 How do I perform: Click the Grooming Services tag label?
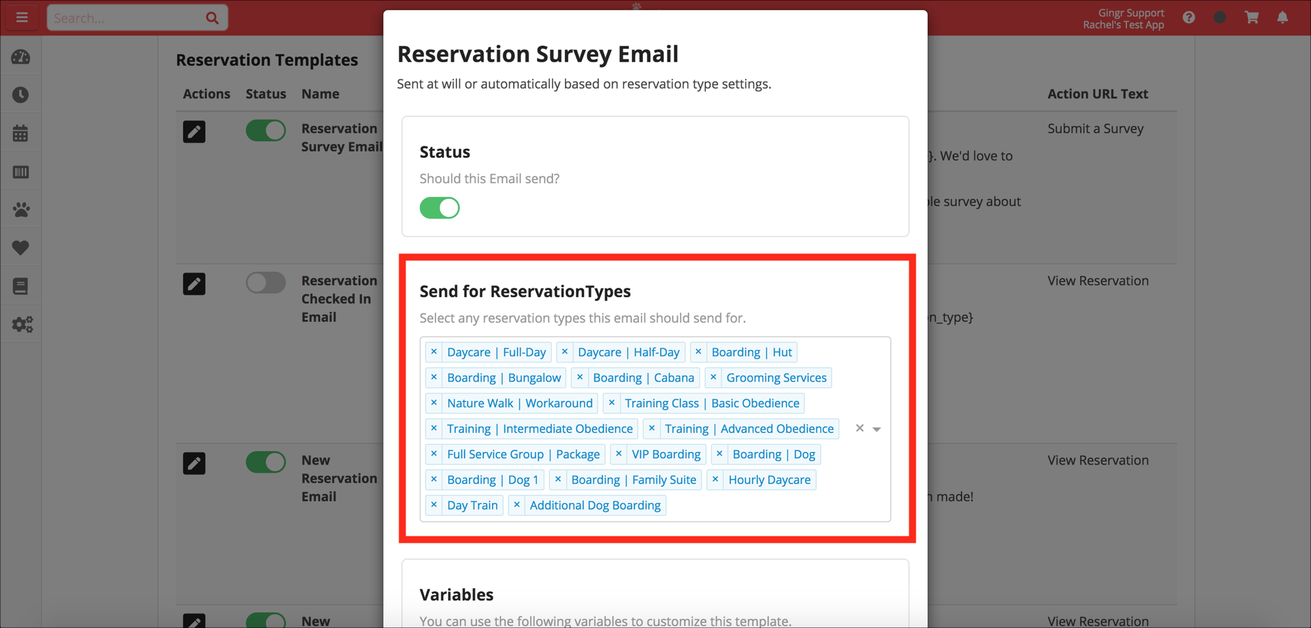pyautogui.click(x=776, y=378)
